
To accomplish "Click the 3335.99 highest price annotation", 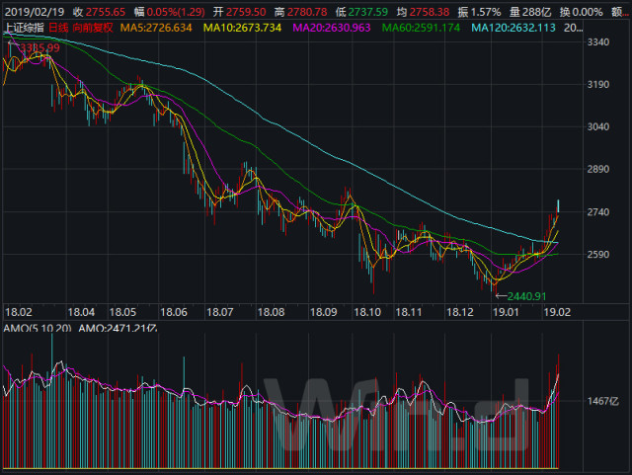I will pos(38,46).
